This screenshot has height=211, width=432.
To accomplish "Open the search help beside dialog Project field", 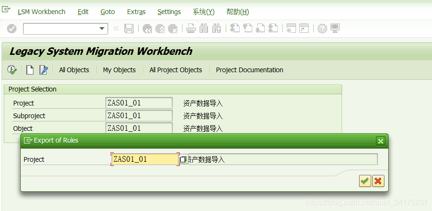I will tap(184, 159).
